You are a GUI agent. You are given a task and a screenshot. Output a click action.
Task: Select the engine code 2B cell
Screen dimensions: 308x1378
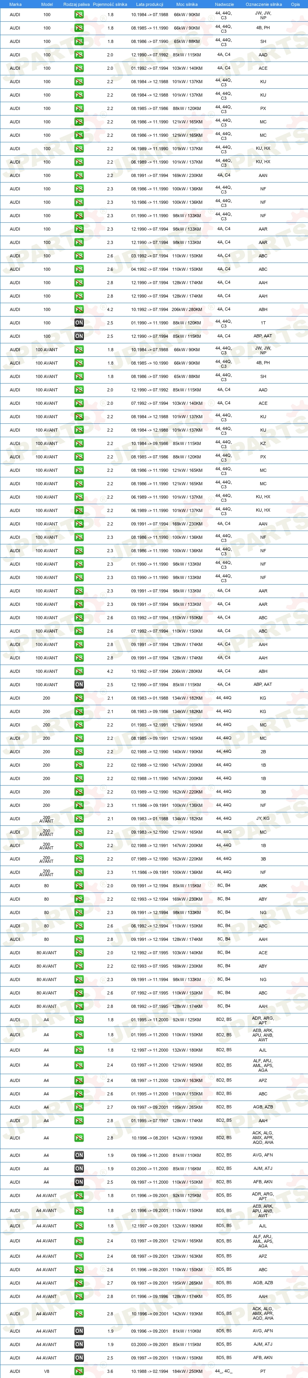coord(263,752)
